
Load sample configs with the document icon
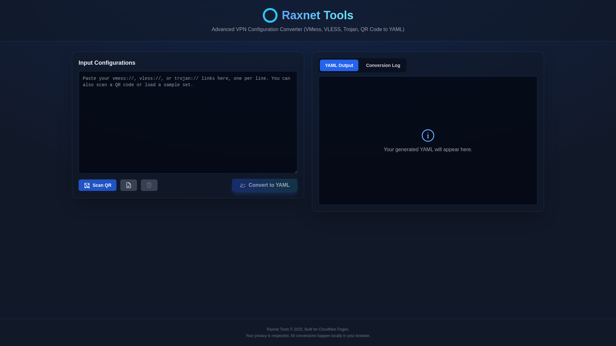[129, 185]
